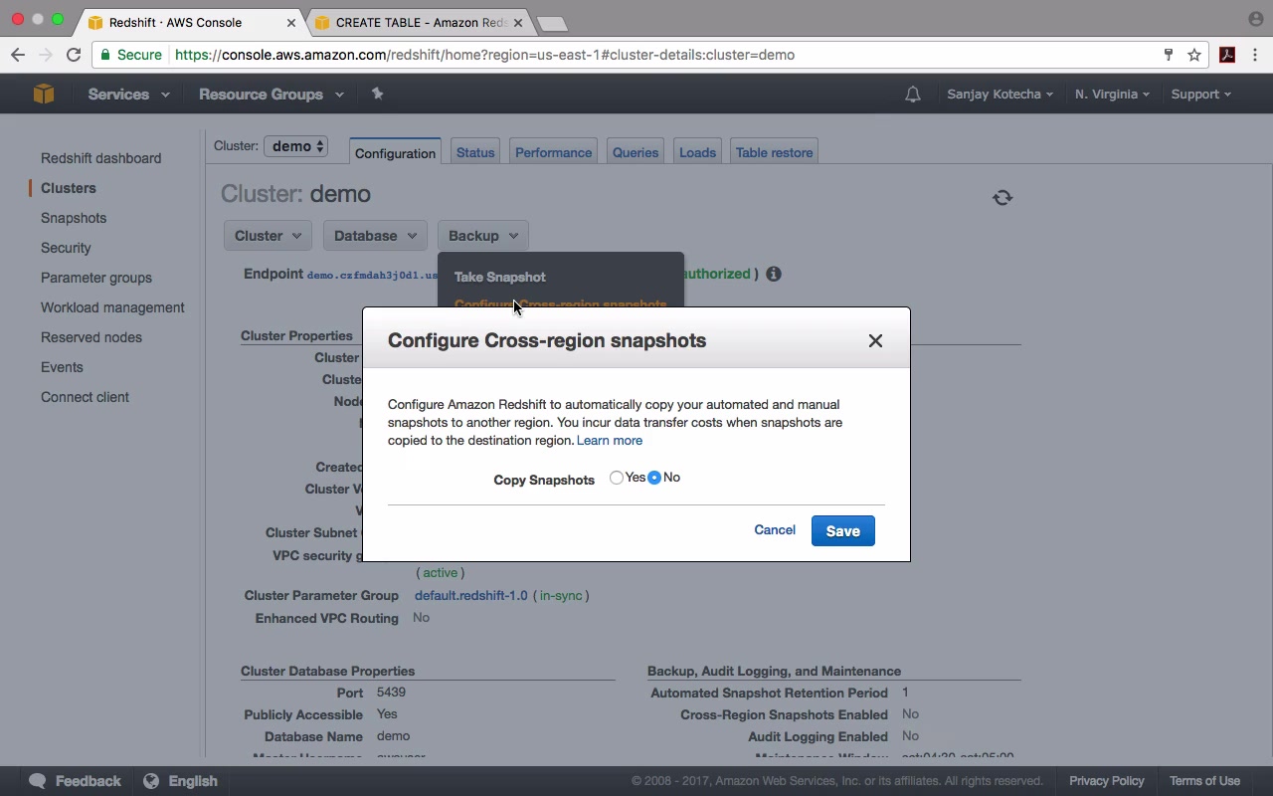The height and width of the screenshot is (796, 1273).
Task: Click the Port value 5439
Action: pos(391,693)
